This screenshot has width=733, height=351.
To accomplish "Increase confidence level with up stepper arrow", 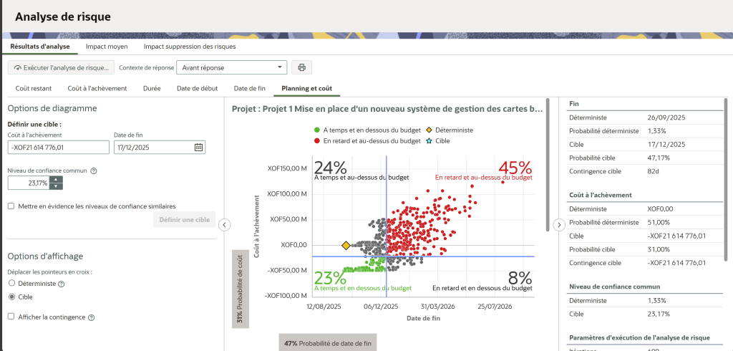I will [x=57, y=179].
